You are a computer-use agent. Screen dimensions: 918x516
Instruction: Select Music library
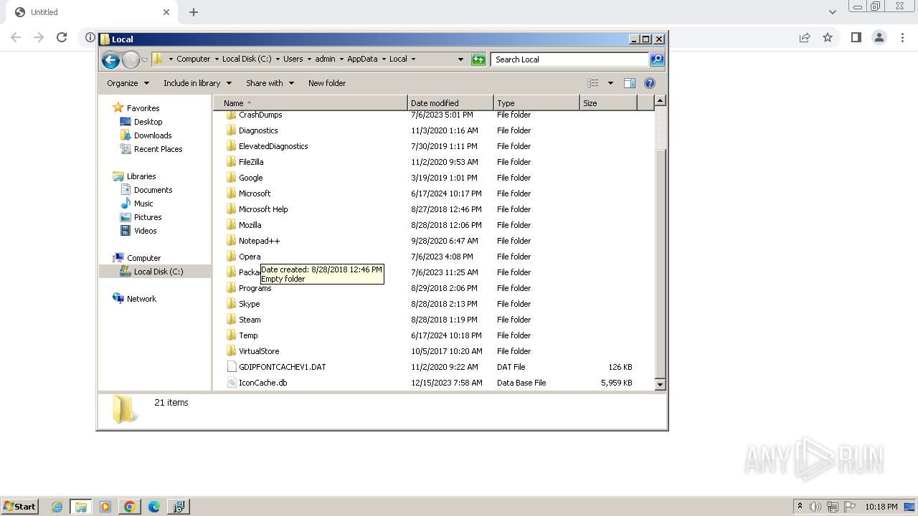coord(143,204)
